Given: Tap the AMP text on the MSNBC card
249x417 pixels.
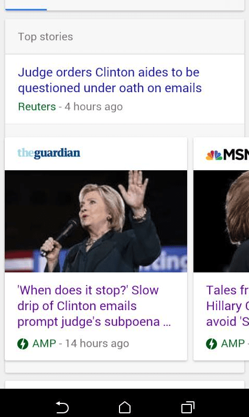Looking at the screenshot, I should [233, 344].
